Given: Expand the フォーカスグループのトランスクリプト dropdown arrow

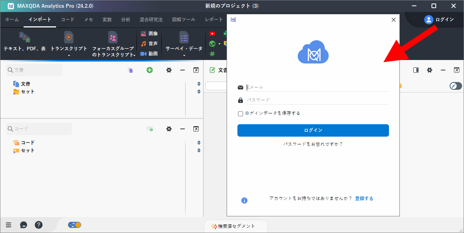Looking at the screenshot, I should 134,55.
